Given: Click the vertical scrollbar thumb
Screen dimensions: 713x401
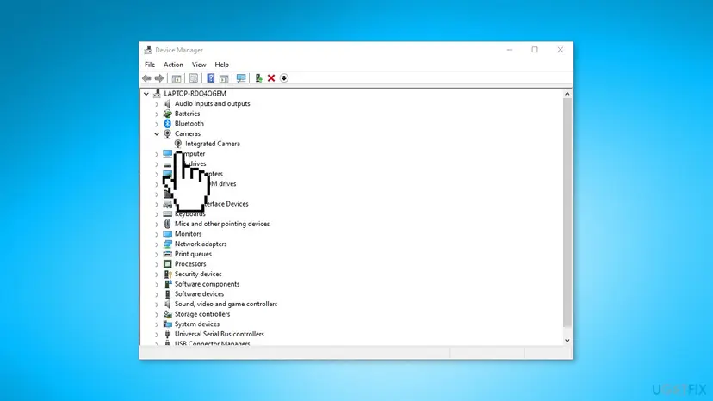Looking at the screenshot, I should 567,213.
